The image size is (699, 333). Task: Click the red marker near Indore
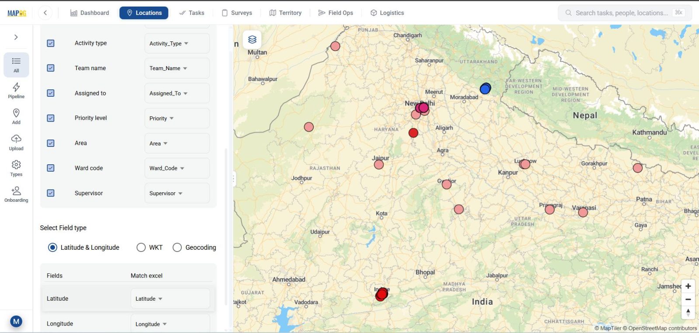382,294
